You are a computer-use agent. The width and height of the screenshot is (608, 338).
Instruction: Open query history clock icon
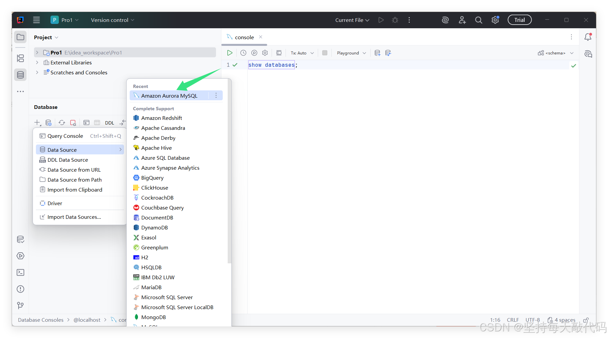pyautogui.click(x=243, y=53)
